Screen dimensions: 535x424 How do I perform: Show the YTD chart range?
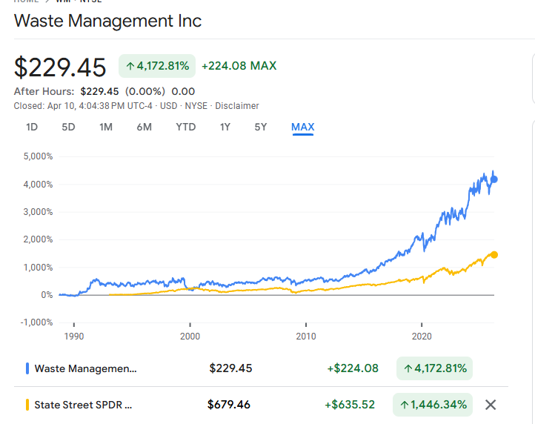pos(185,127)
